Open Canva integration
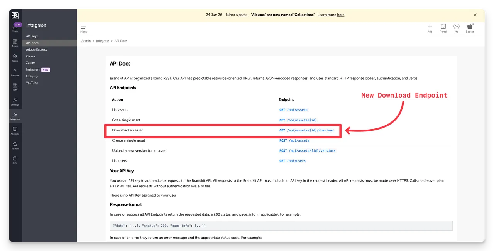Screen dimensions: 494x251 click(30, 56)
